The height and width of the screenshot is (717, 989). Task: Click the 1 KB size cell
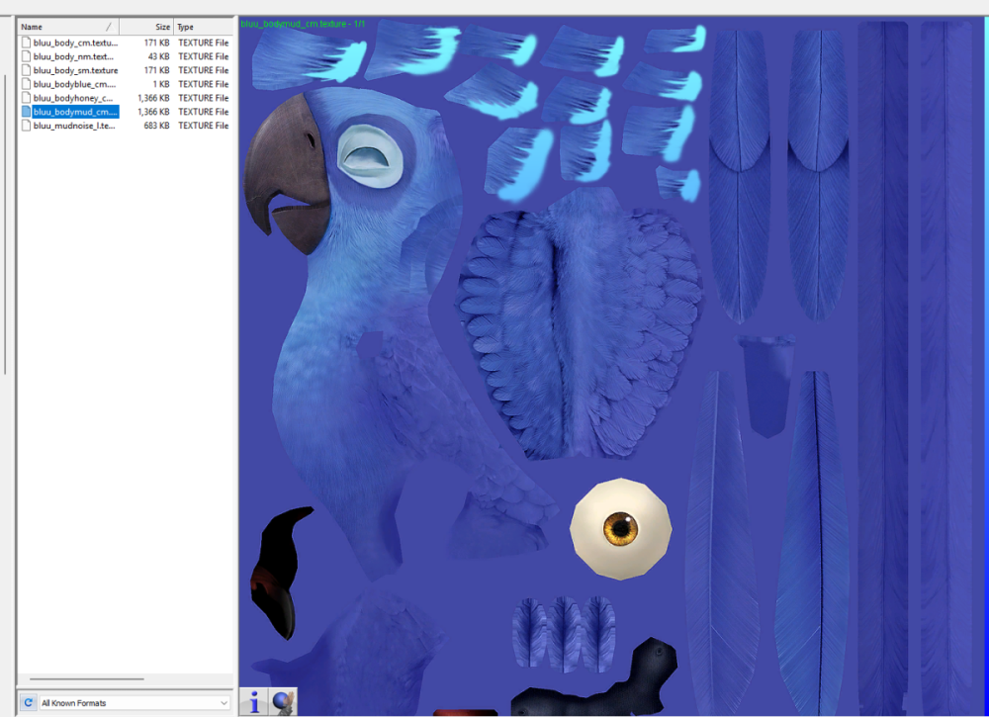point(161,84)
